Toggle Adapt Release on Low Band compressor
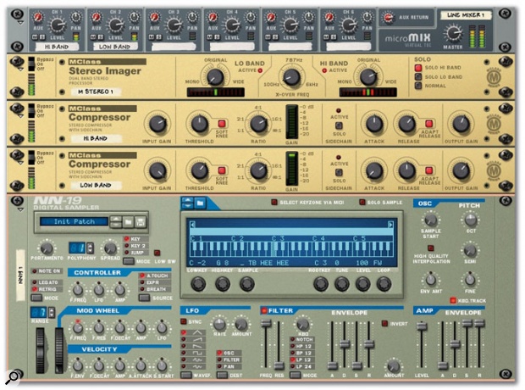525x390 pixels. [x=429, y=170]
